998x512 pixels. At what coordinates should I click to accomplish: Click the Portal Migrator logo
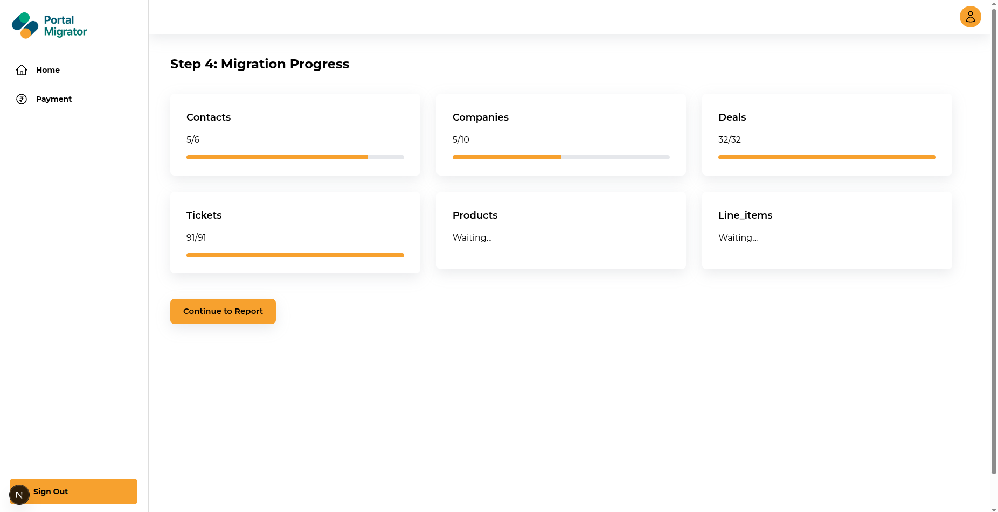click(x=49, y=25)
